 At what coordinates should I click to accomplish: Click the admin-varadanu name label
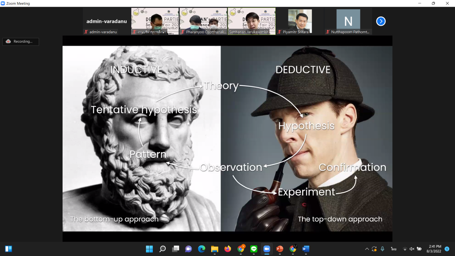point(103,32)
